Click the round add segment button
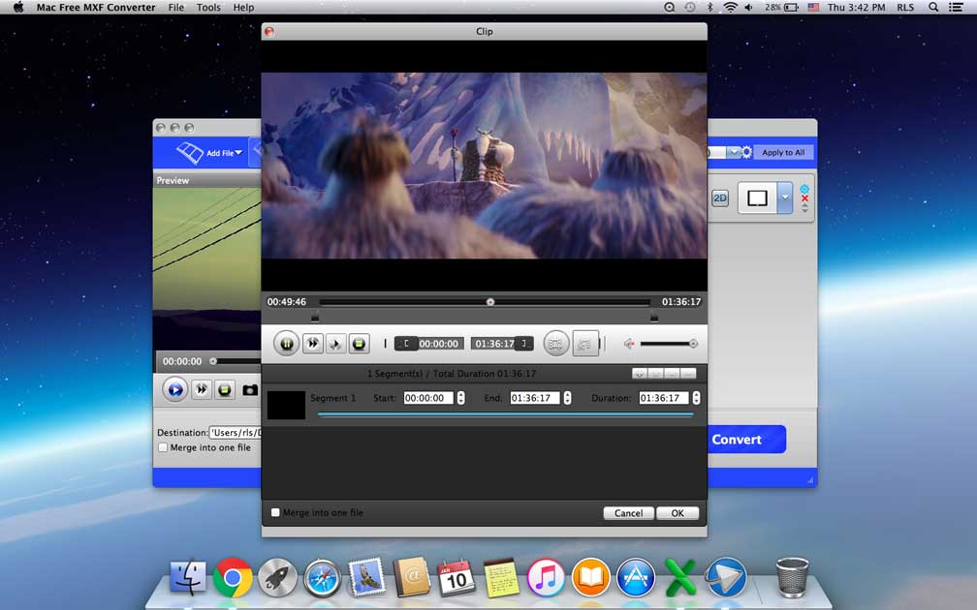Viewport: 977px width, 610px height. [555, 344]
